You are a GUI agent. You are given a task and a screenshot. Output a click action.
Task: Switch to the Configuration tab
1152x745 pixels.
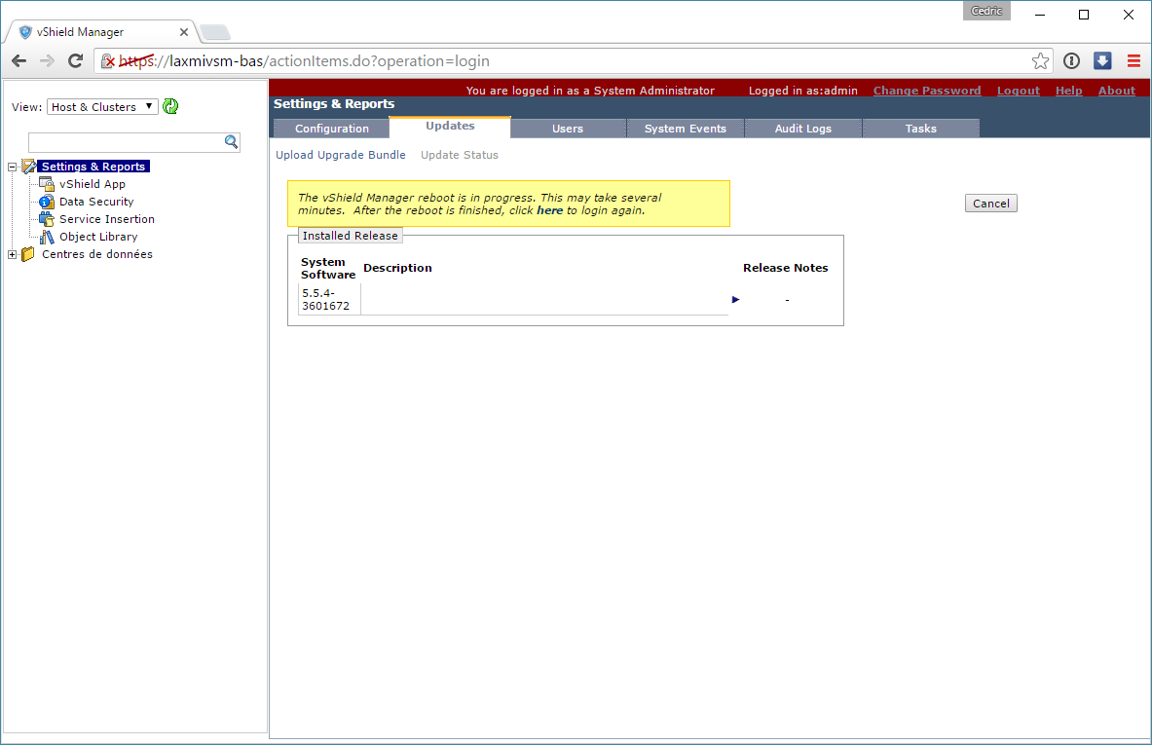pyautogui.click(x=331, y=129)
